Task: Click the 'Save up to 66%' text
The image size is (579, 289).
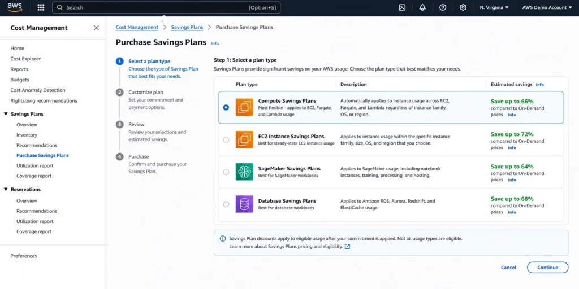Action: click(512, 102)
